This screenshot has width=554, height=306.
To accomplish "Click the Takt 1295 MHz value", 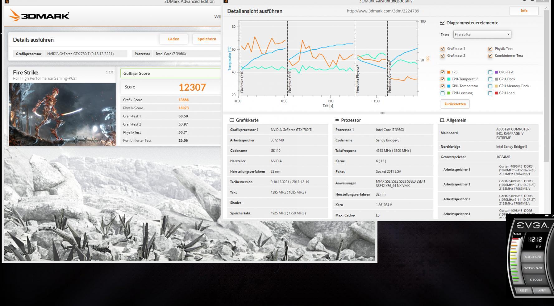I will pos(288,193).
